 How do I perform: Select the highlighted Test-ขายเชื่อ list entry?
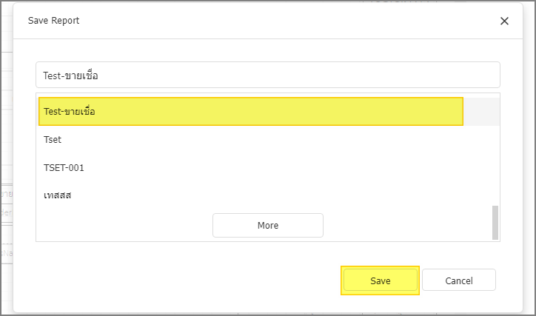250,111
